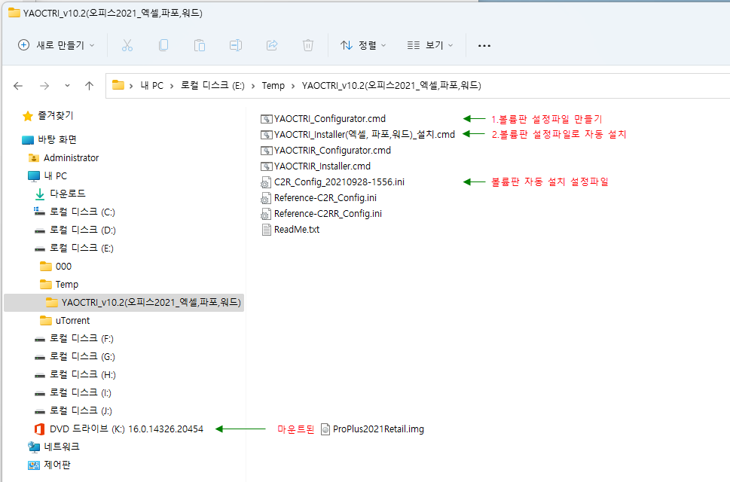Select YAOCTRI_v10.2 folder in sidebar tree

pos(151,303)
